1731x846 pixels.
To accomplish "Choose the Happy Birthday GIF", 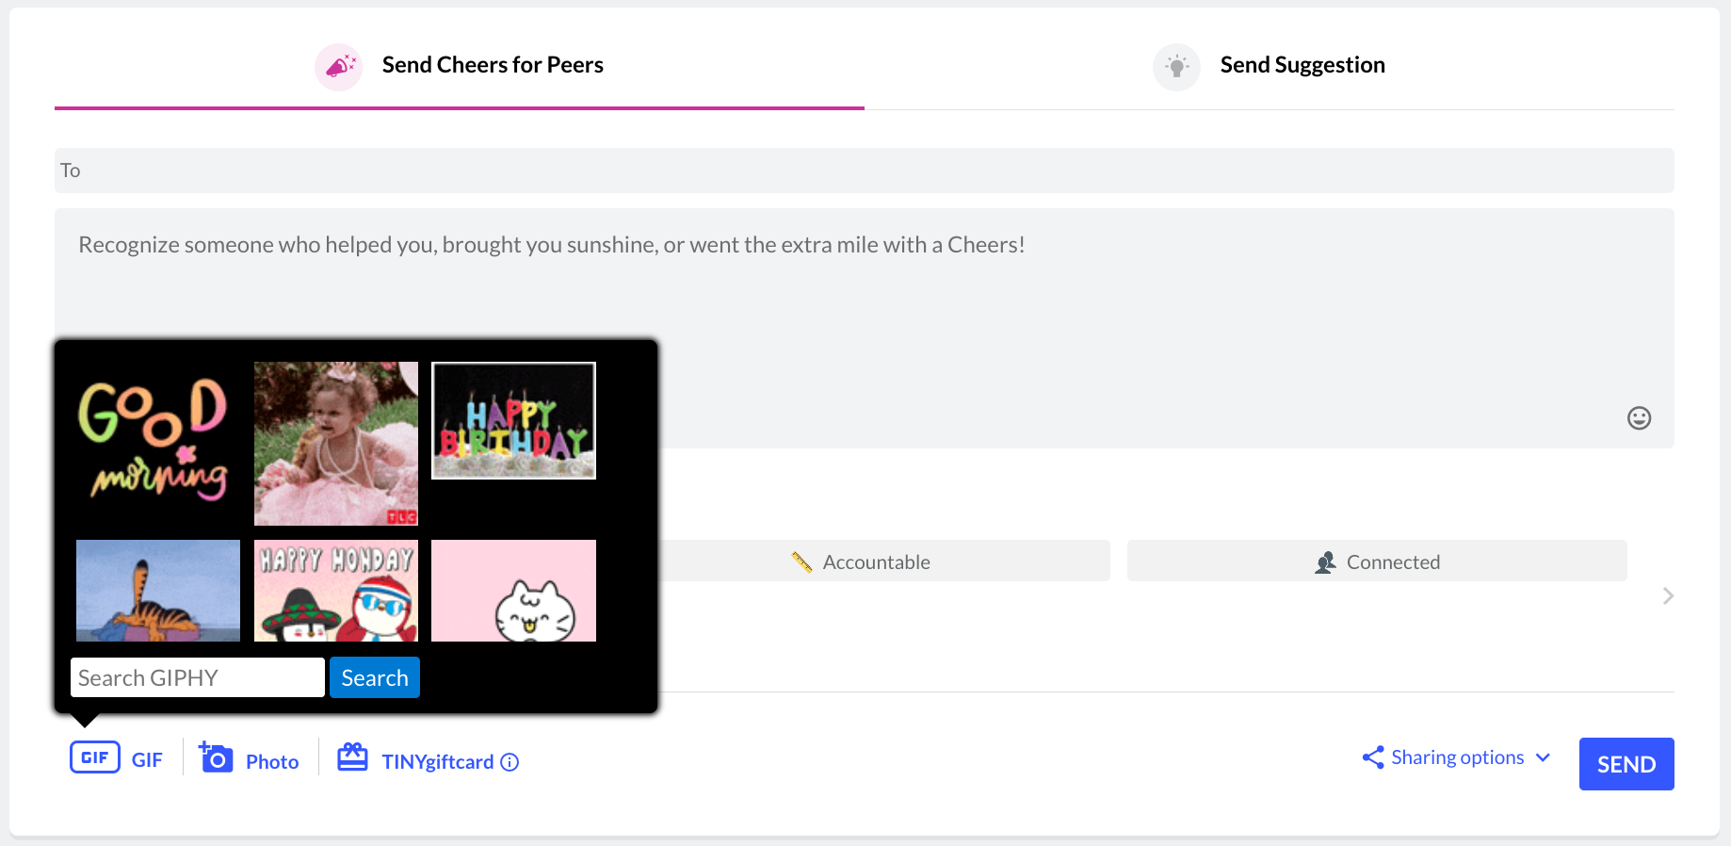I will click(513, 420).
